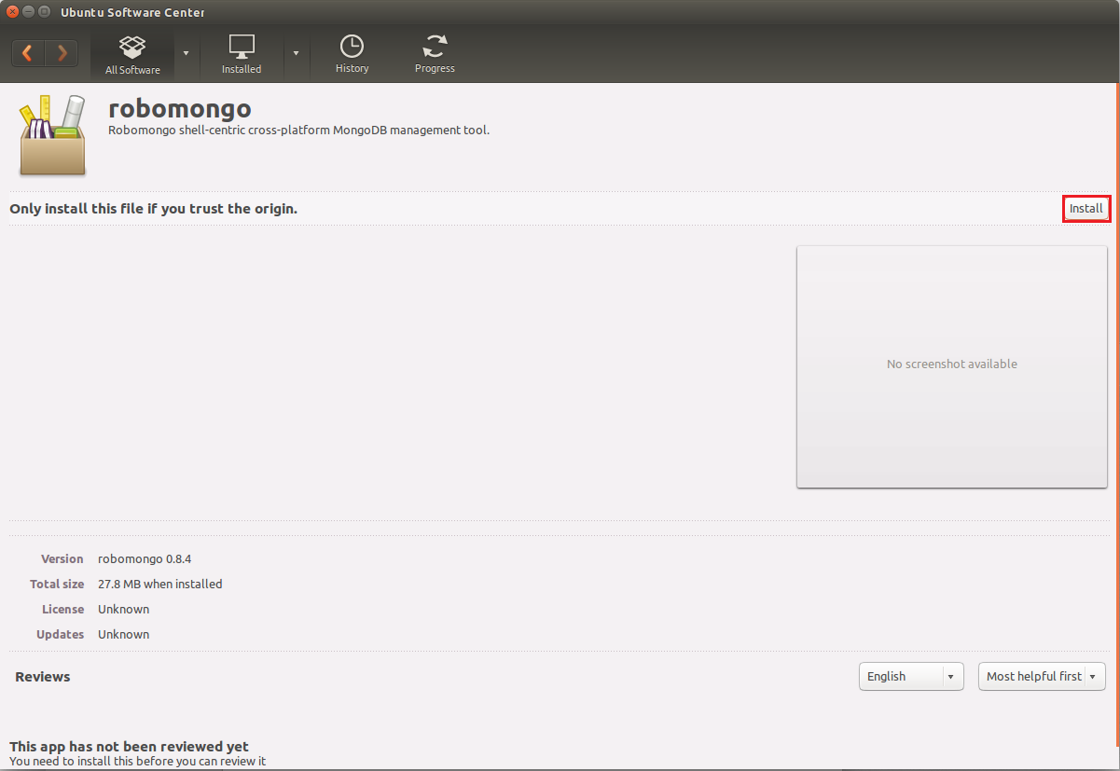Screen dimensions: 1120x771
Task: Click the app description about MongoDB management tool
Action: [299, 131]
